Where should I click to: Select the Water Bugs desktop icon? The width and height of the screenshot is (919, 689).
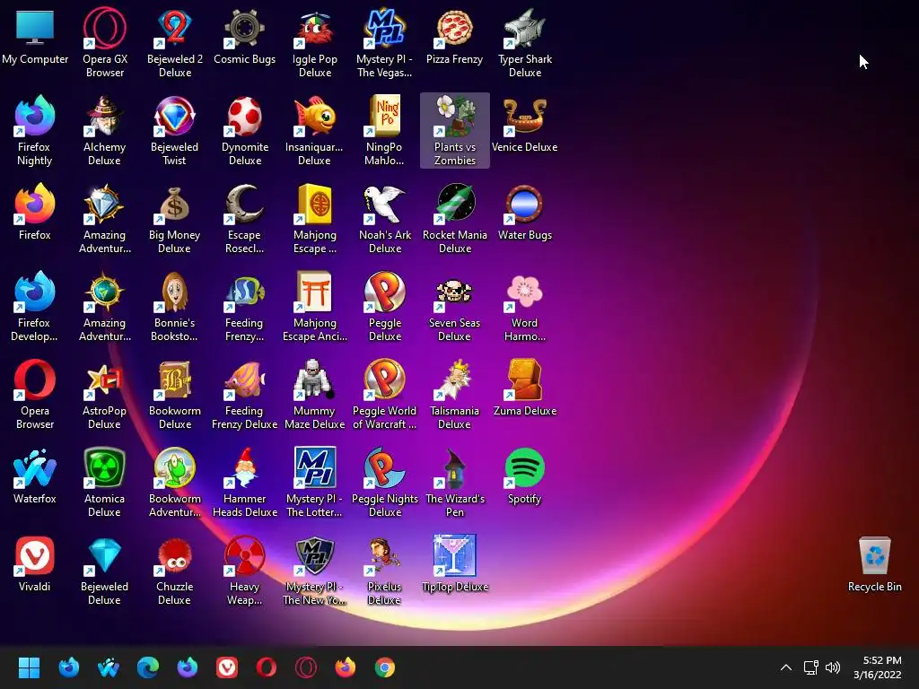tap(524, 212)
